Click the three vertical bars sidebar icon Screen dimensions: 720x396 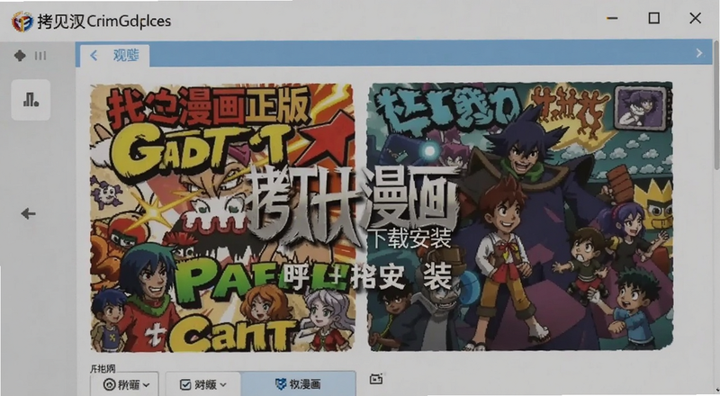point(40,56)
